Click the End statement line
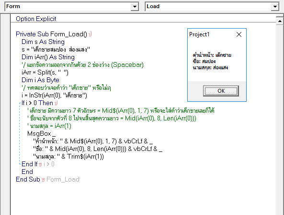Screen dimensions: 284x215 tap(27, 172)
